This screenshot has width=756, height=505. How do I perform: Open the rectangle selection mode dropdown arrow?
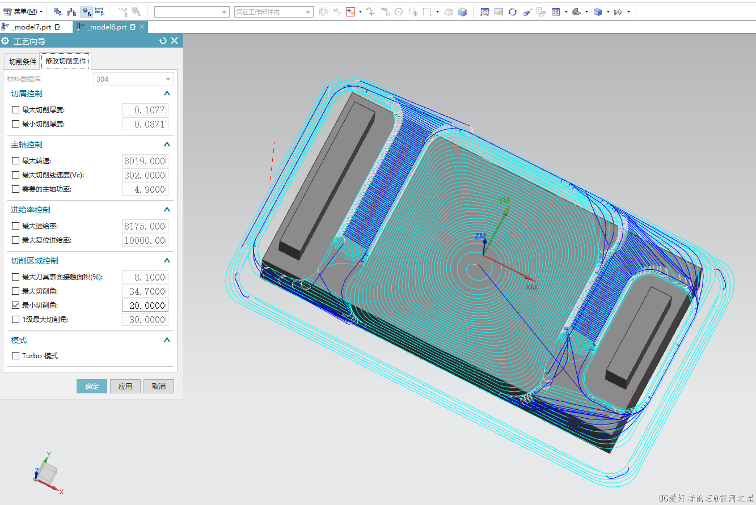point(437,11)
